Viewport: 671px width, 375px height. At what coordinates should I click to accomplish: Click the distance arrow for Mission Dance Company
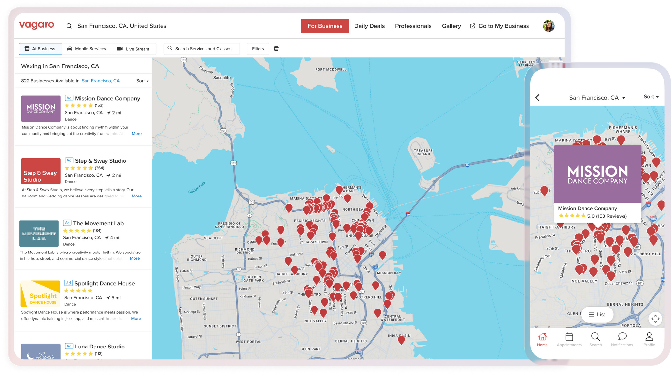[108, 113]
